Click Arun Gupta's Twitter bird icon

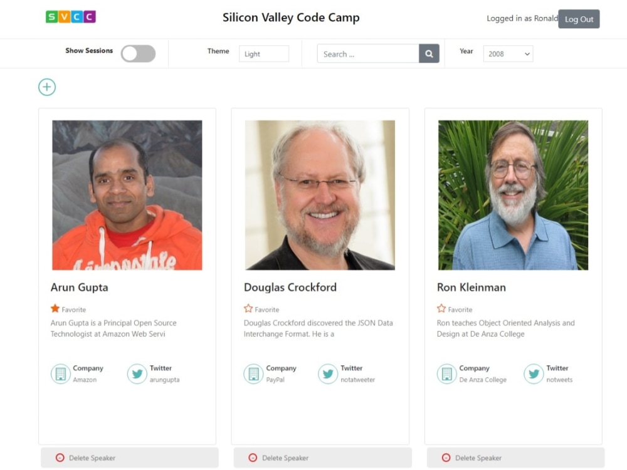pos(137,373)
